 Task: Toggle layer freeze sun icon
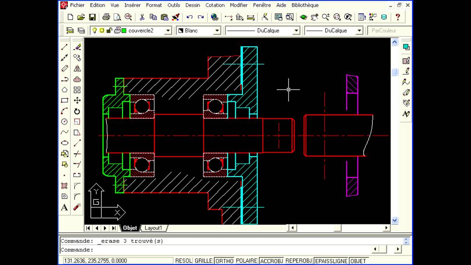[x=102, y=31]
